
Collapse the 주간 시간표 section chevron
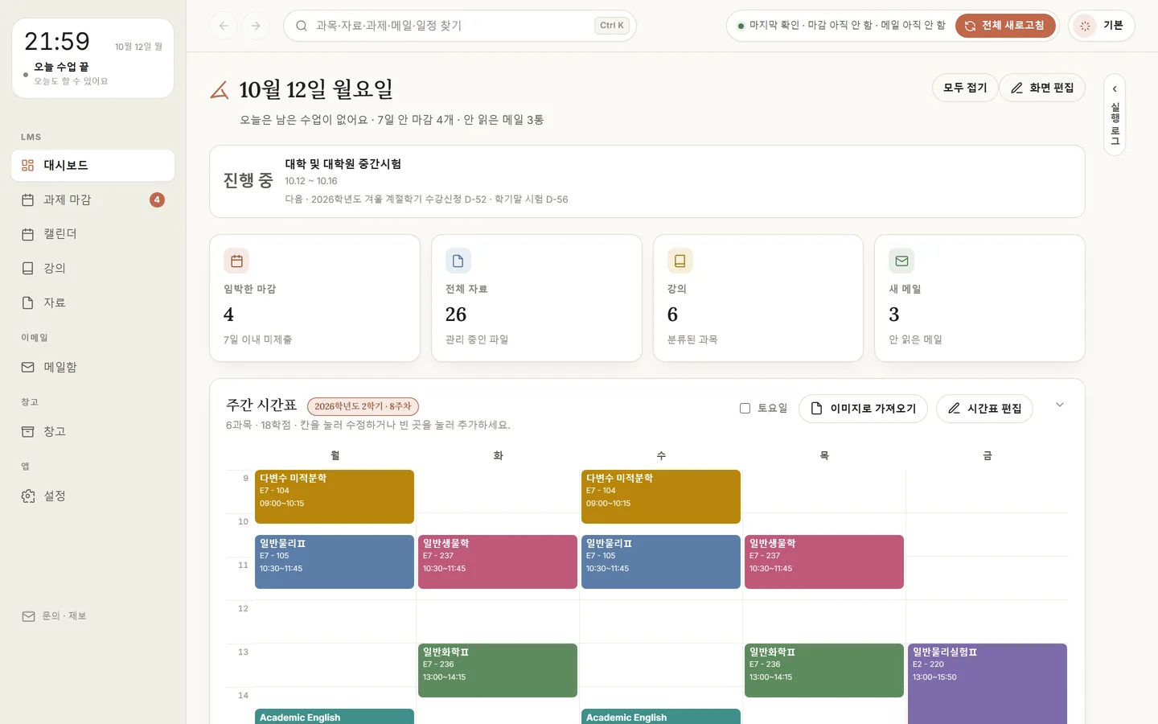[1060, 405]
